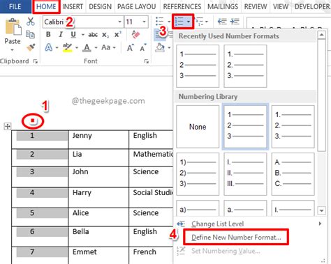331x264 pixels.
Task: Click the Paste clipboard icon
Action: click(x=13, y=27)
